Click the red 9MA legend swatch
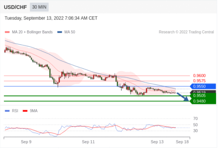Viewport: 218px width, 151px height. (25, 111)
